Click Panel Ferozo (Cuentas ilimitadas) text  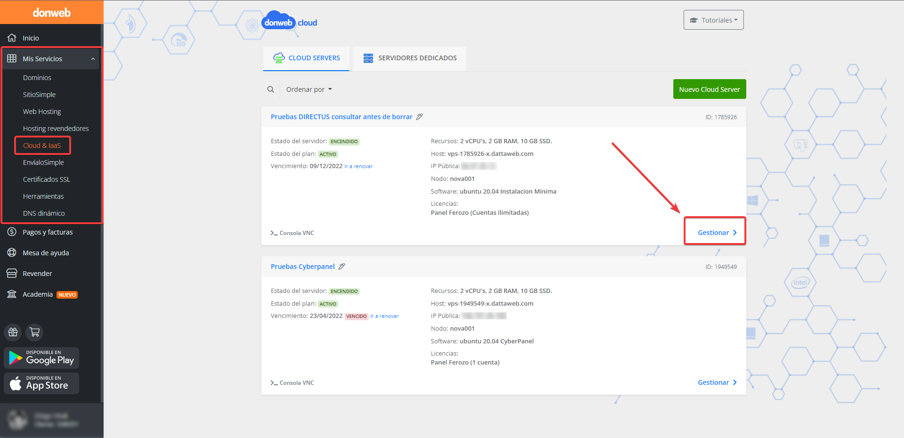pos(480,212)
